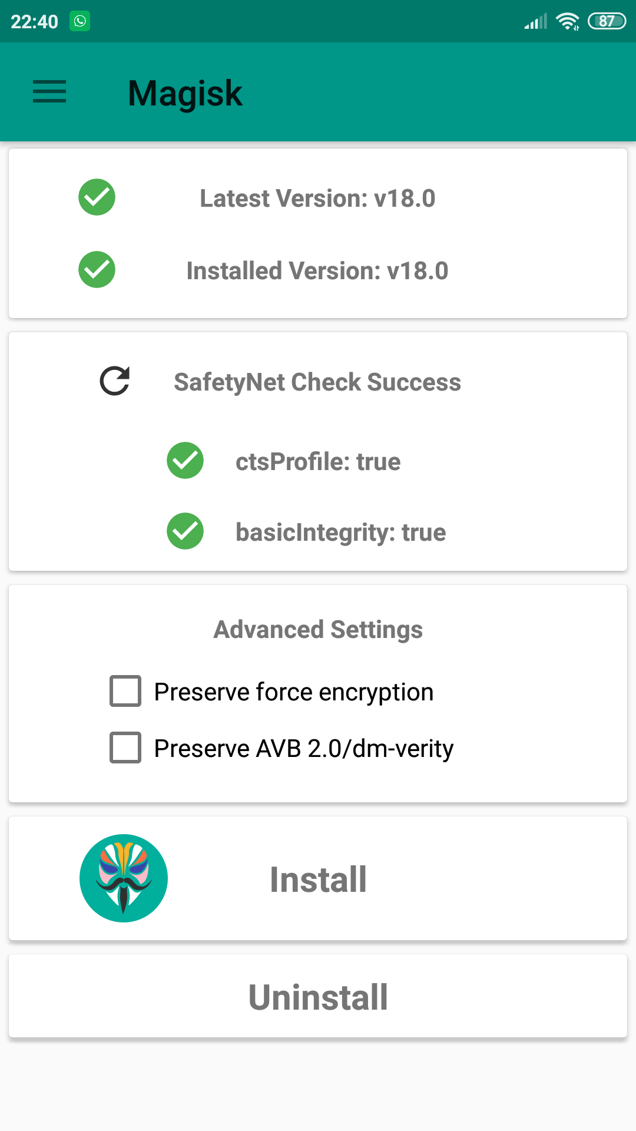
Task: Tap the WhatsApp notification icon in status bar
Action: point(80,21)
